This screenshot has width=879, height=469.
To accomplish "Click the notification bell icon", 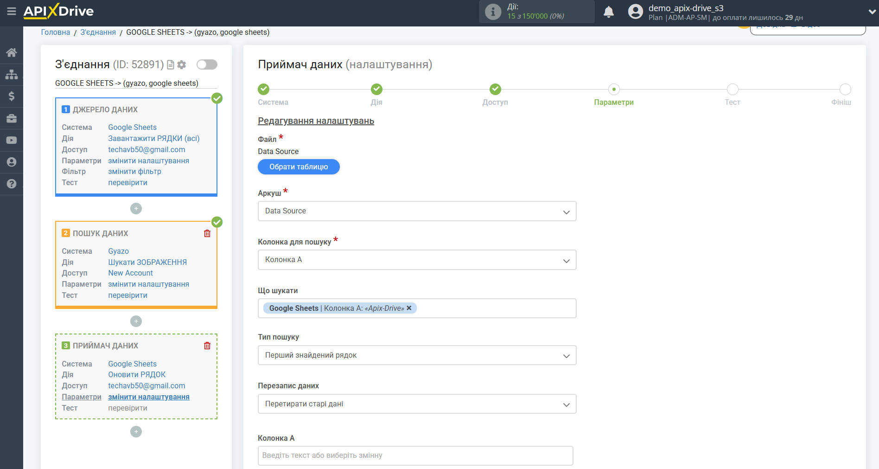I will click(x=608, y=12).
